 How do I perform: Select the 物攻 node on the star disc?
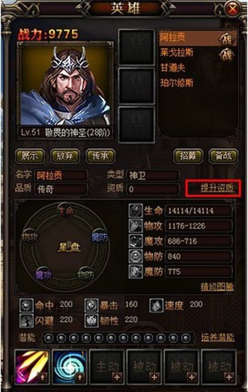coord(30,237)
